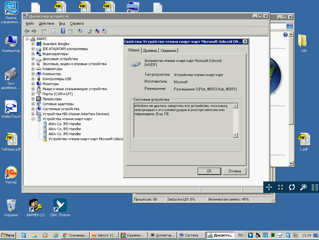Click the uninstall device toolbar icon
Screen dimensions: 319x240
(x=97, y=31)
